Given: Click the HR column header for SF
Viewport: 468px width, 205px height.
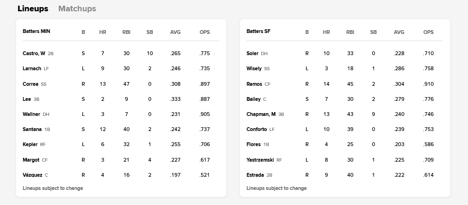Looking at the screenshot, I should coord(326,32).
